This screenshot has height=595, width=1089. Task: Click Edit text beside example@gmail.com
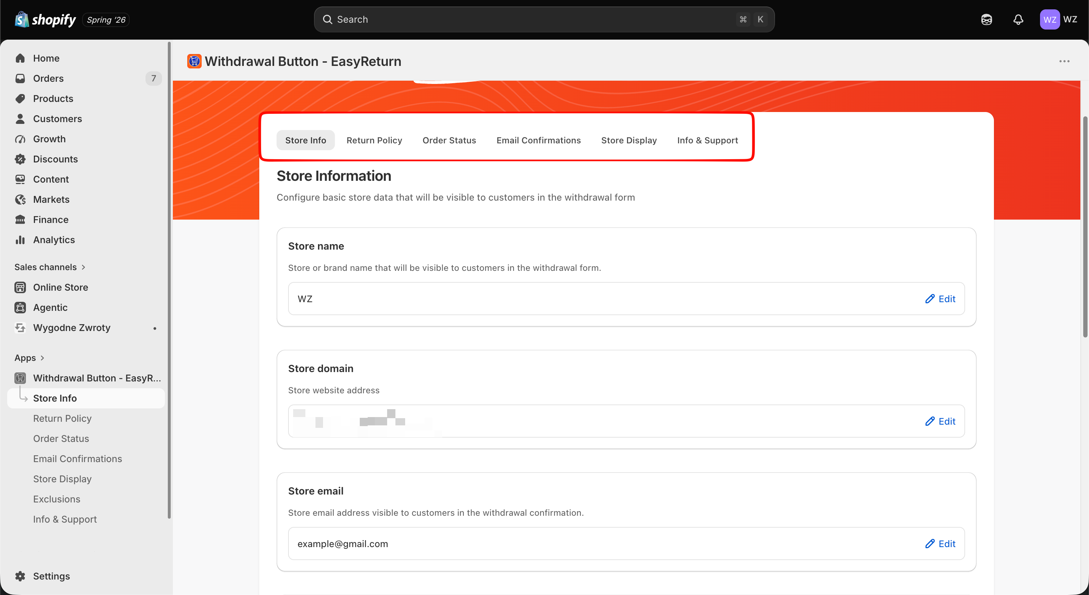point(947,544)
